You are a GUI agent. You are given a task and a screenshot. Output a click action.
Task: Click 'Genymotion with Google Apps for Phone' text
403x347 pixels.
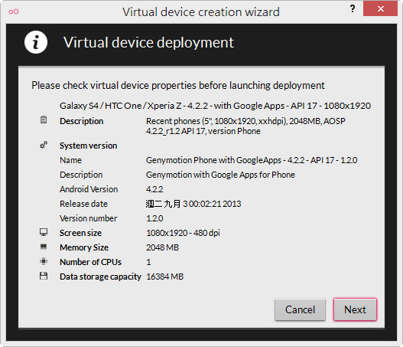point(220,175)
